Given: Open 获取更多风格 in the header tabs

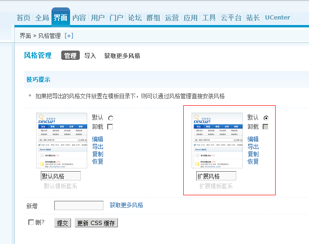Looking at the screenshot, I should [122, 56].
